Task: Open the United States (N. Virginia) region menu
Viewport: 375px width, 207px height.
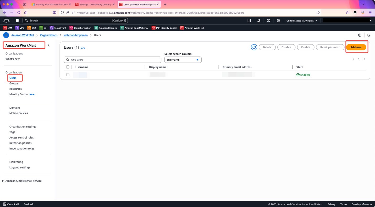Action: pos(302,20)
